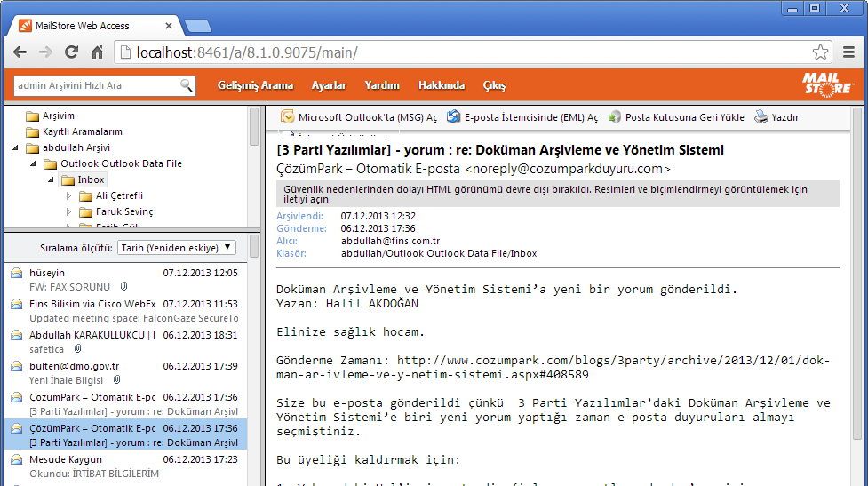Image resolution: width=868 pixels, height=486 pixels.
Task: Bookmark this page with star icon
Action: coord(820,52)
